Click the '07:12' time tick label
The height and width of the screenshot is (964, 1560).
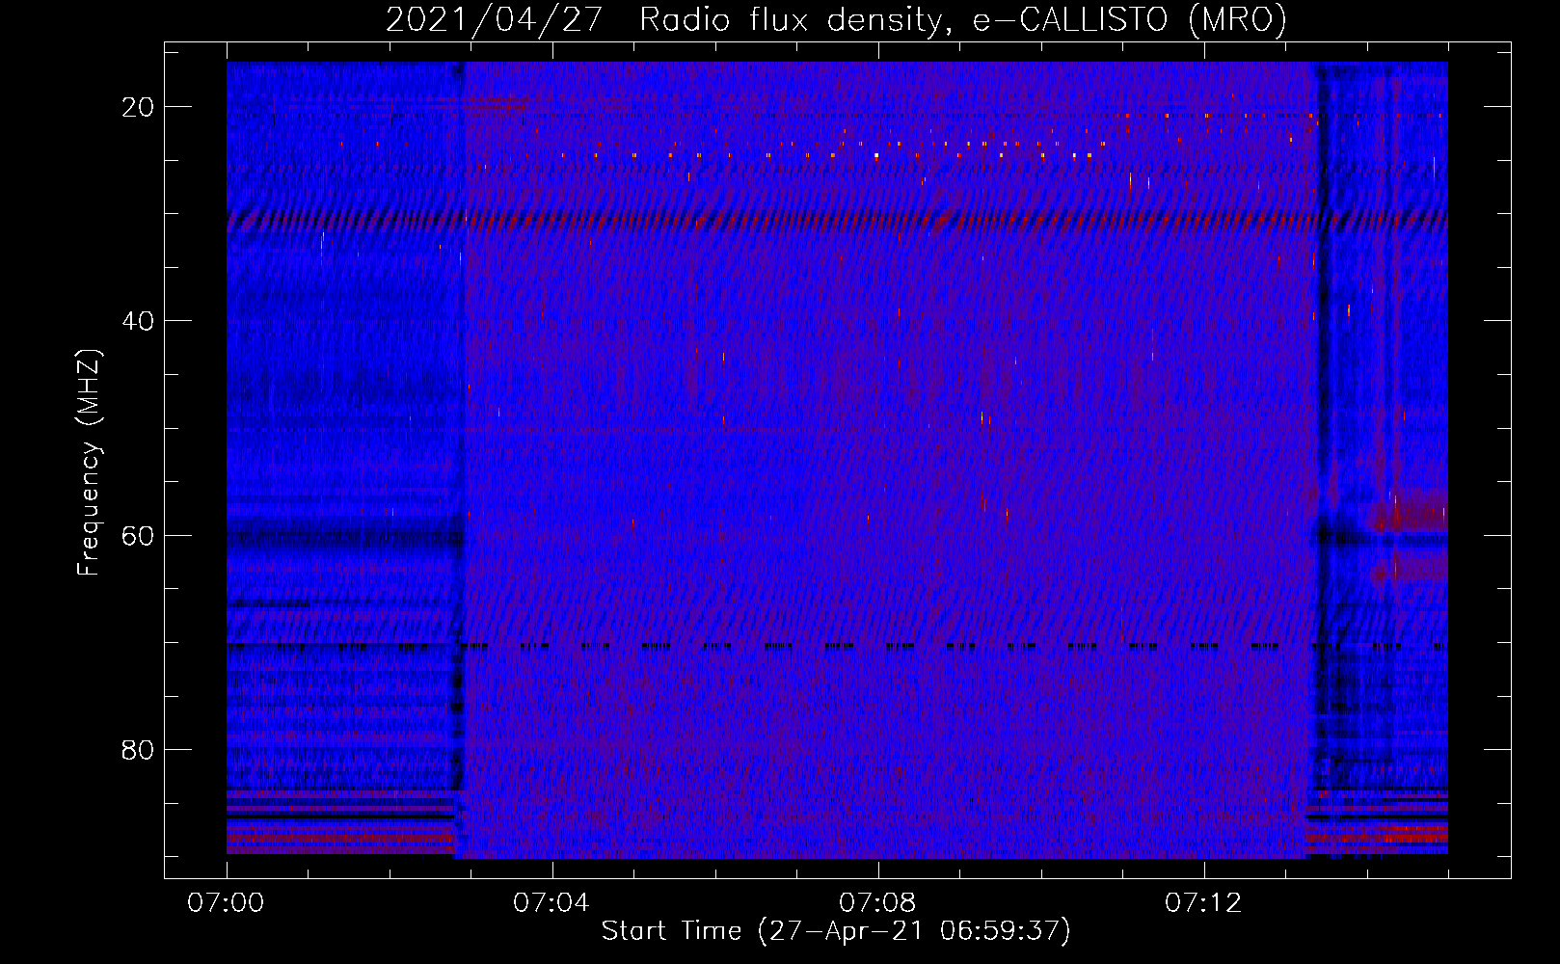(1203, 903)
